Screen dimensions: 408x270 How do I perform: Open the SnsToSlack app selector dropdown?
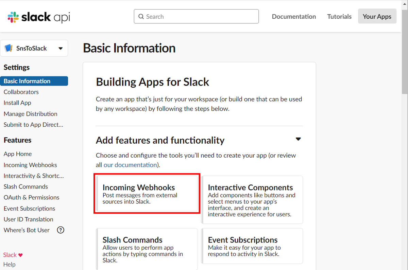coord(34,48)
